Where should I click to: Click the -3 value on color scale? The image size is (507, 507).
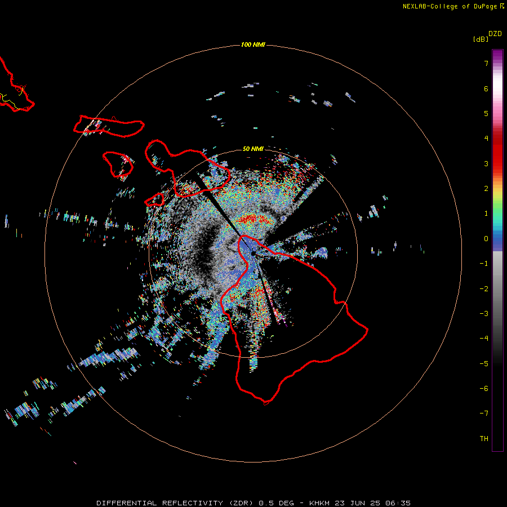(x=484, y=314)
